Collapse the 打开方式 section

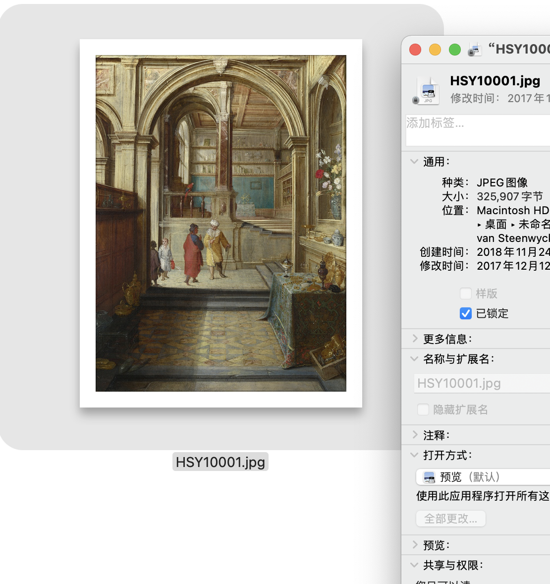414,455
